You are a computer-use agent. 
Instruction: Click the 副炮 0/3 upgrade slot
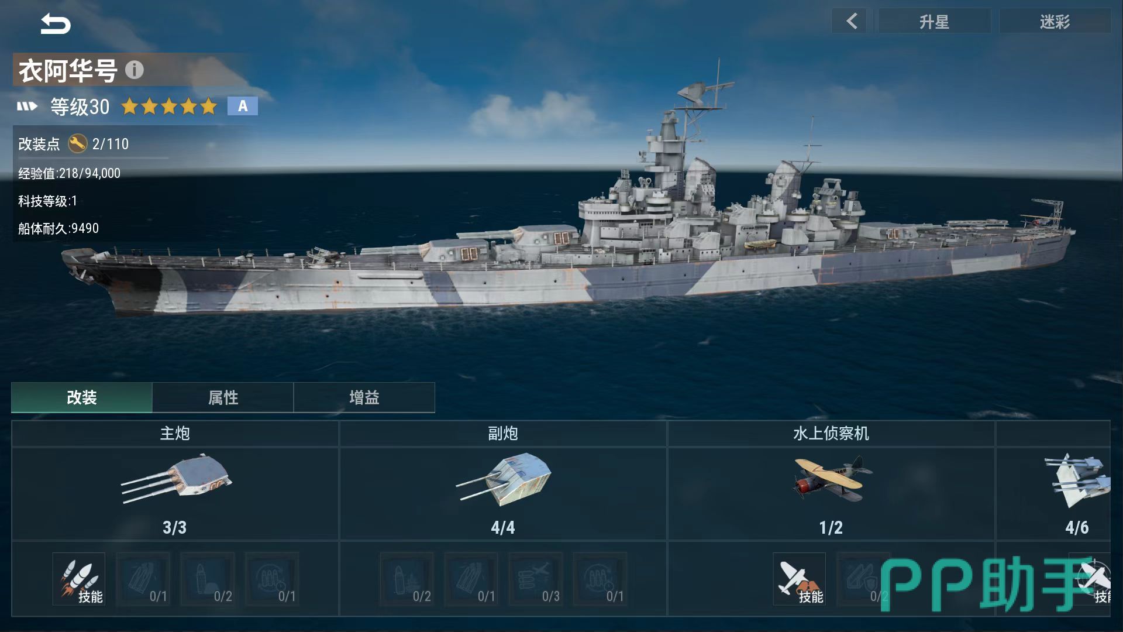click(536, 579)
